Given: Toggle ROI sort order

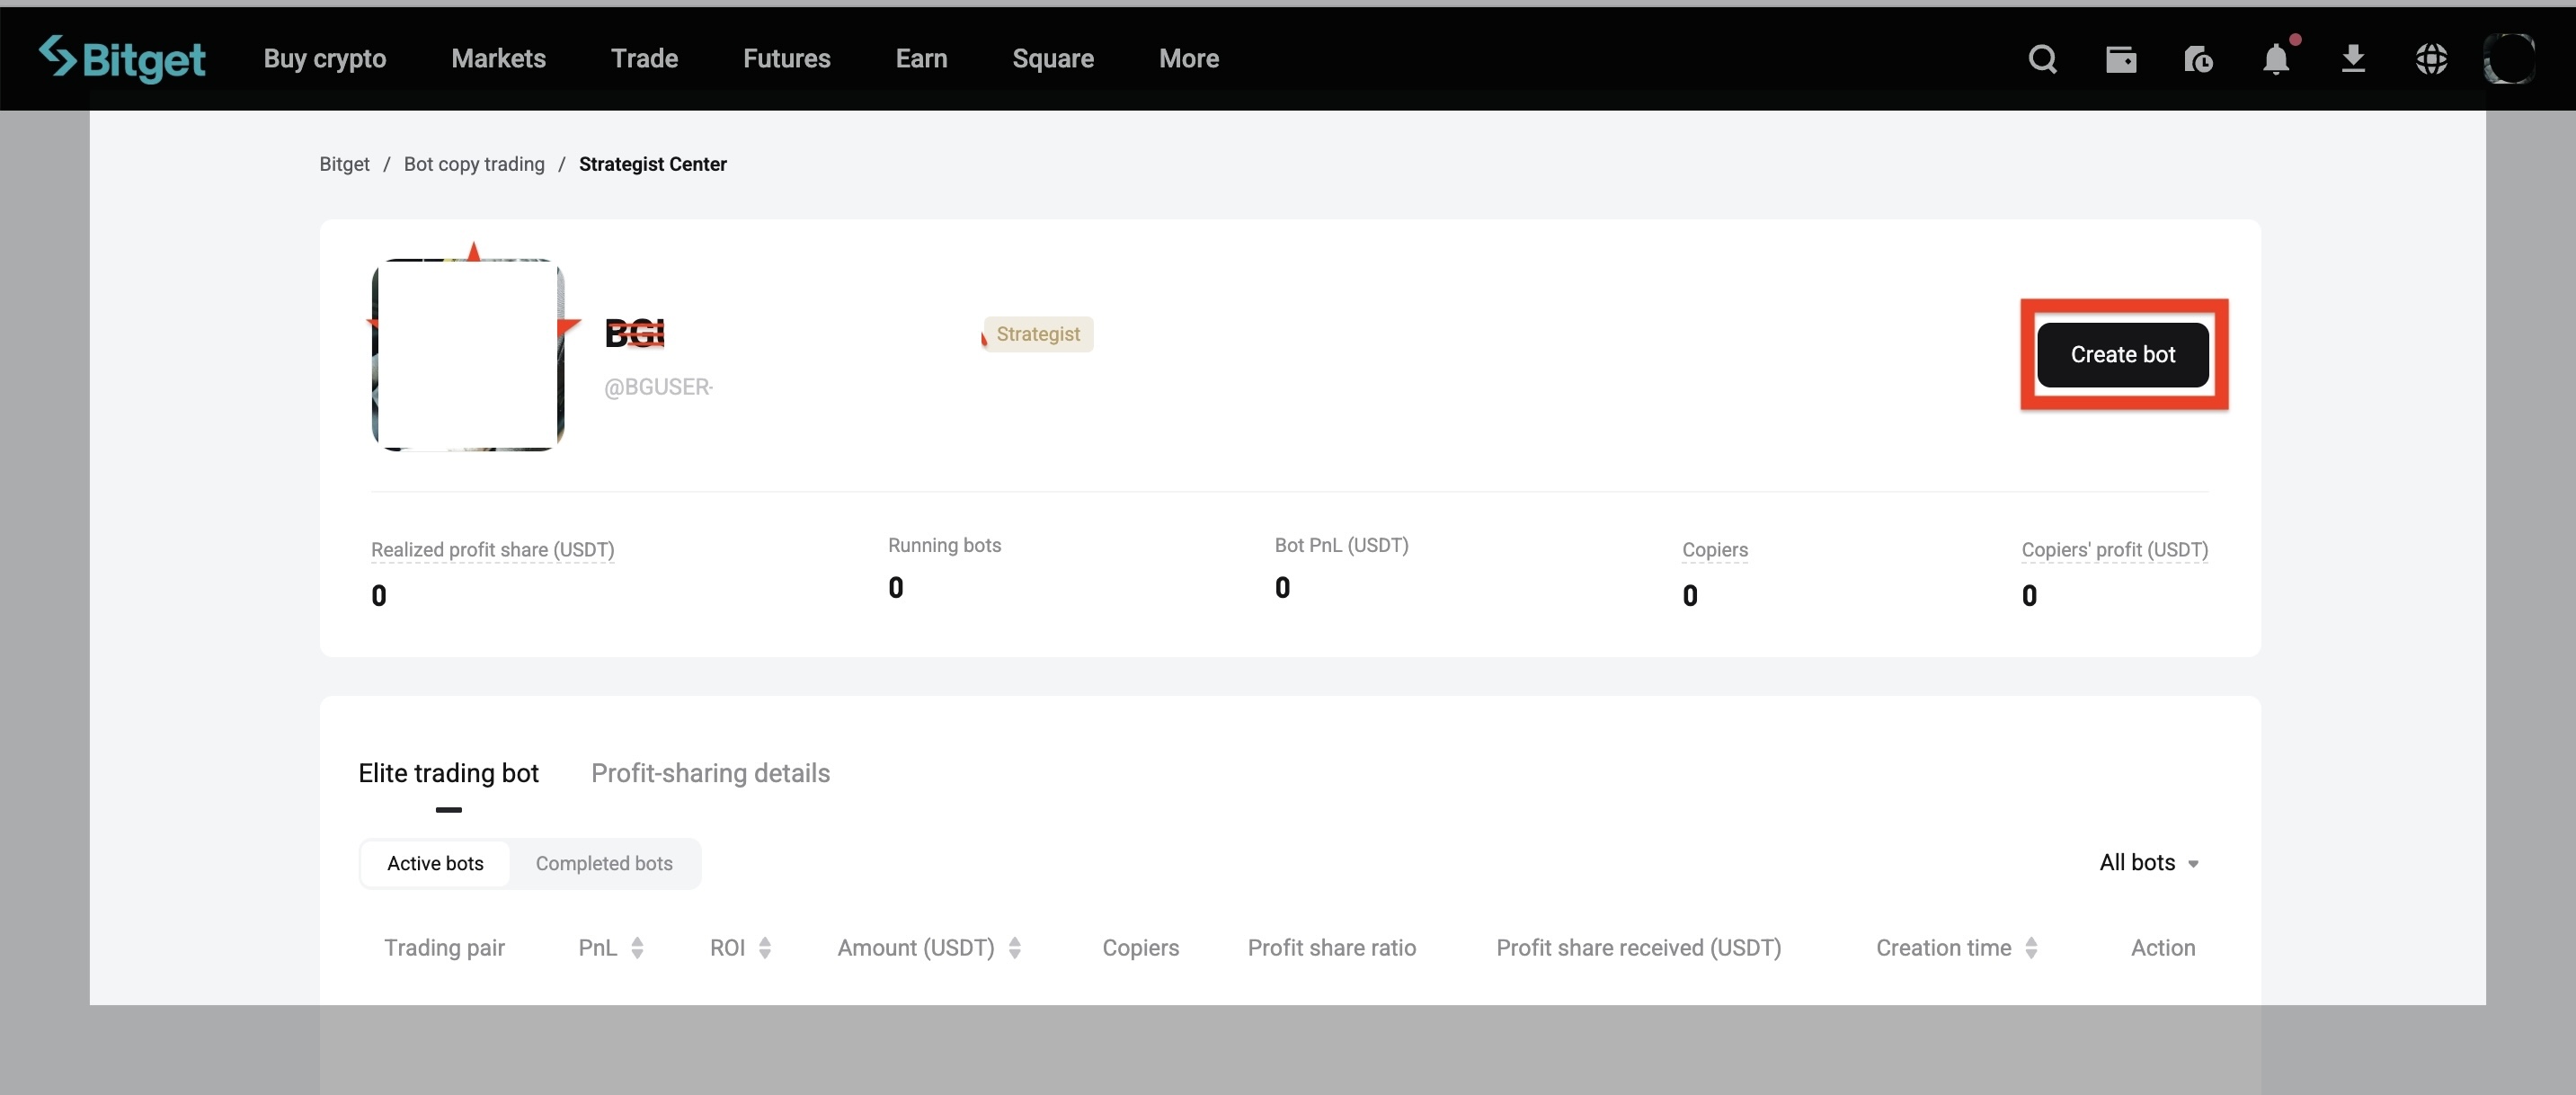Looking at the screenshot, I should coord(763,948).
